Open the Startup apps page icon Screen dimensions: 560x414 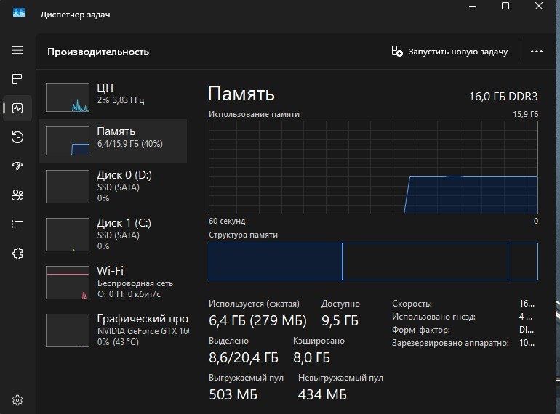[x=17, y=166]
